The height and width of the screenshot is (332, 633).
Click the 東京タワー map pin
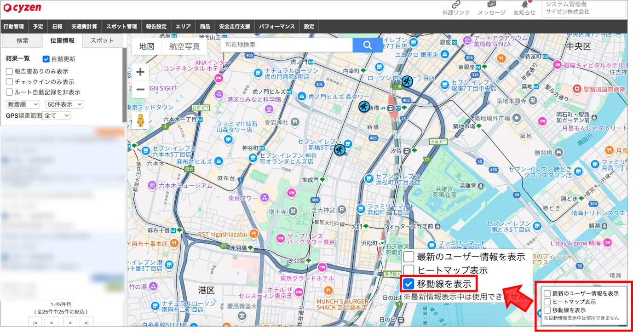point(264,198)
